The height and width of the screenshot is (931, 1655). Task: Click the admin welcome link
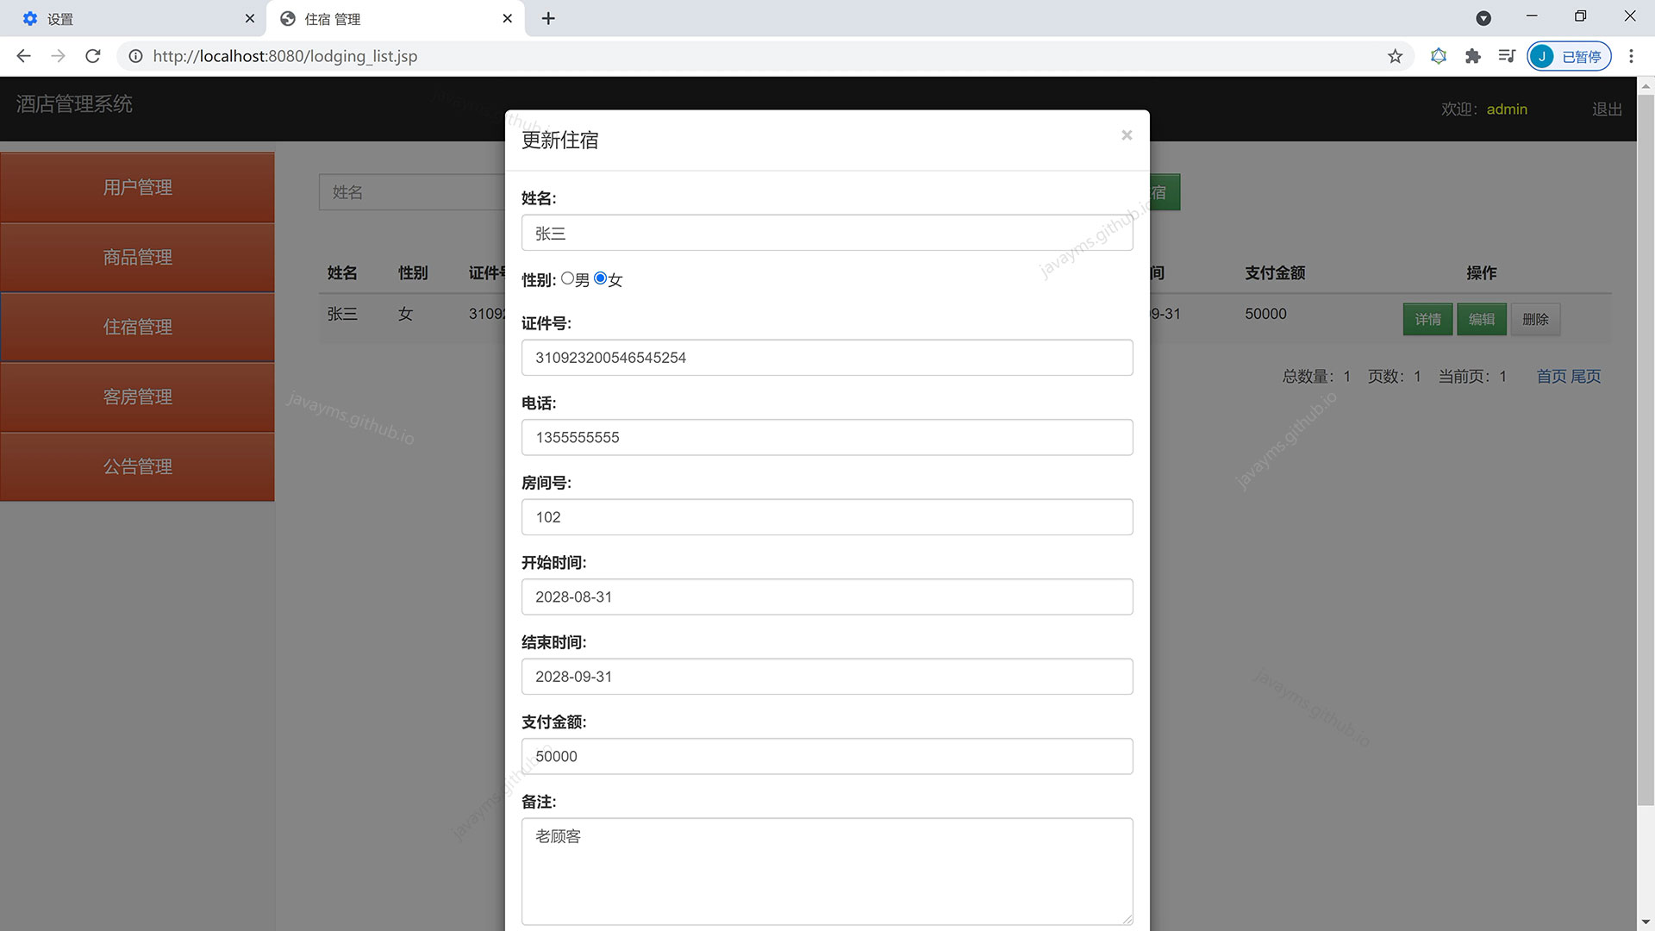click(1507, 109)
